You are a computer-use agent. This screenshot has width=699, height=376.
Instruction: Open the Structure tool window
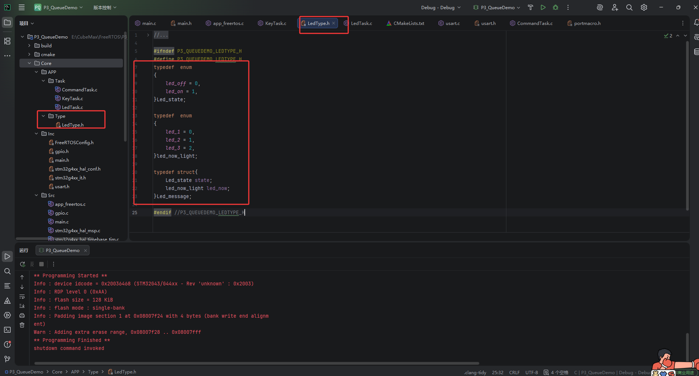click(x=7, y=41)
